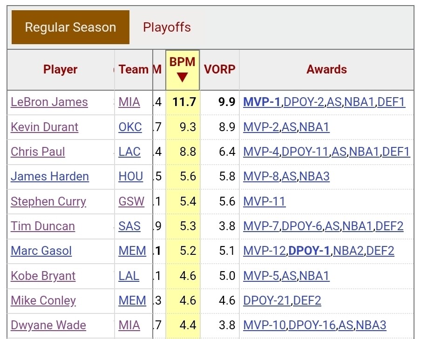Click Tim Duncan's DEF2 award link
The height and width of the screenshot is (339, 421).
pos(389,226)
